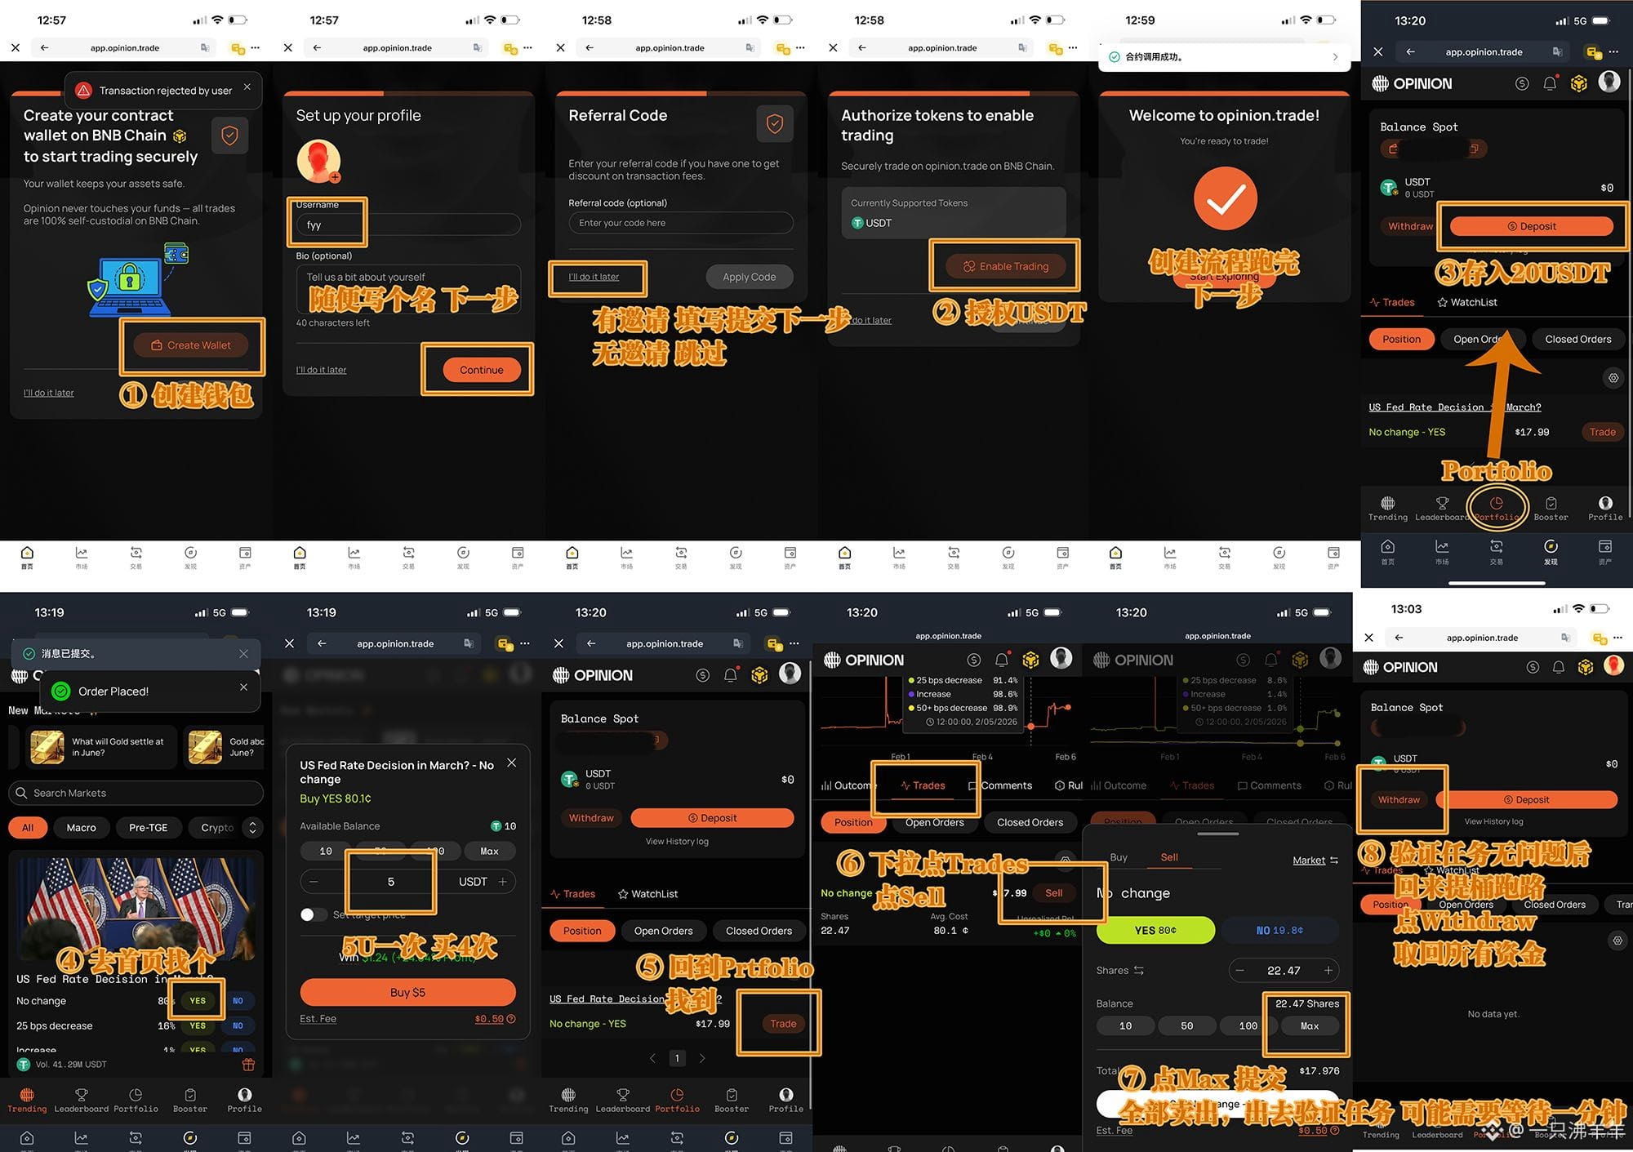The height and width of the screenshot is (1152, 1633).
Task: Increase the shares count of 22.47
Action: click(1328, 971)
